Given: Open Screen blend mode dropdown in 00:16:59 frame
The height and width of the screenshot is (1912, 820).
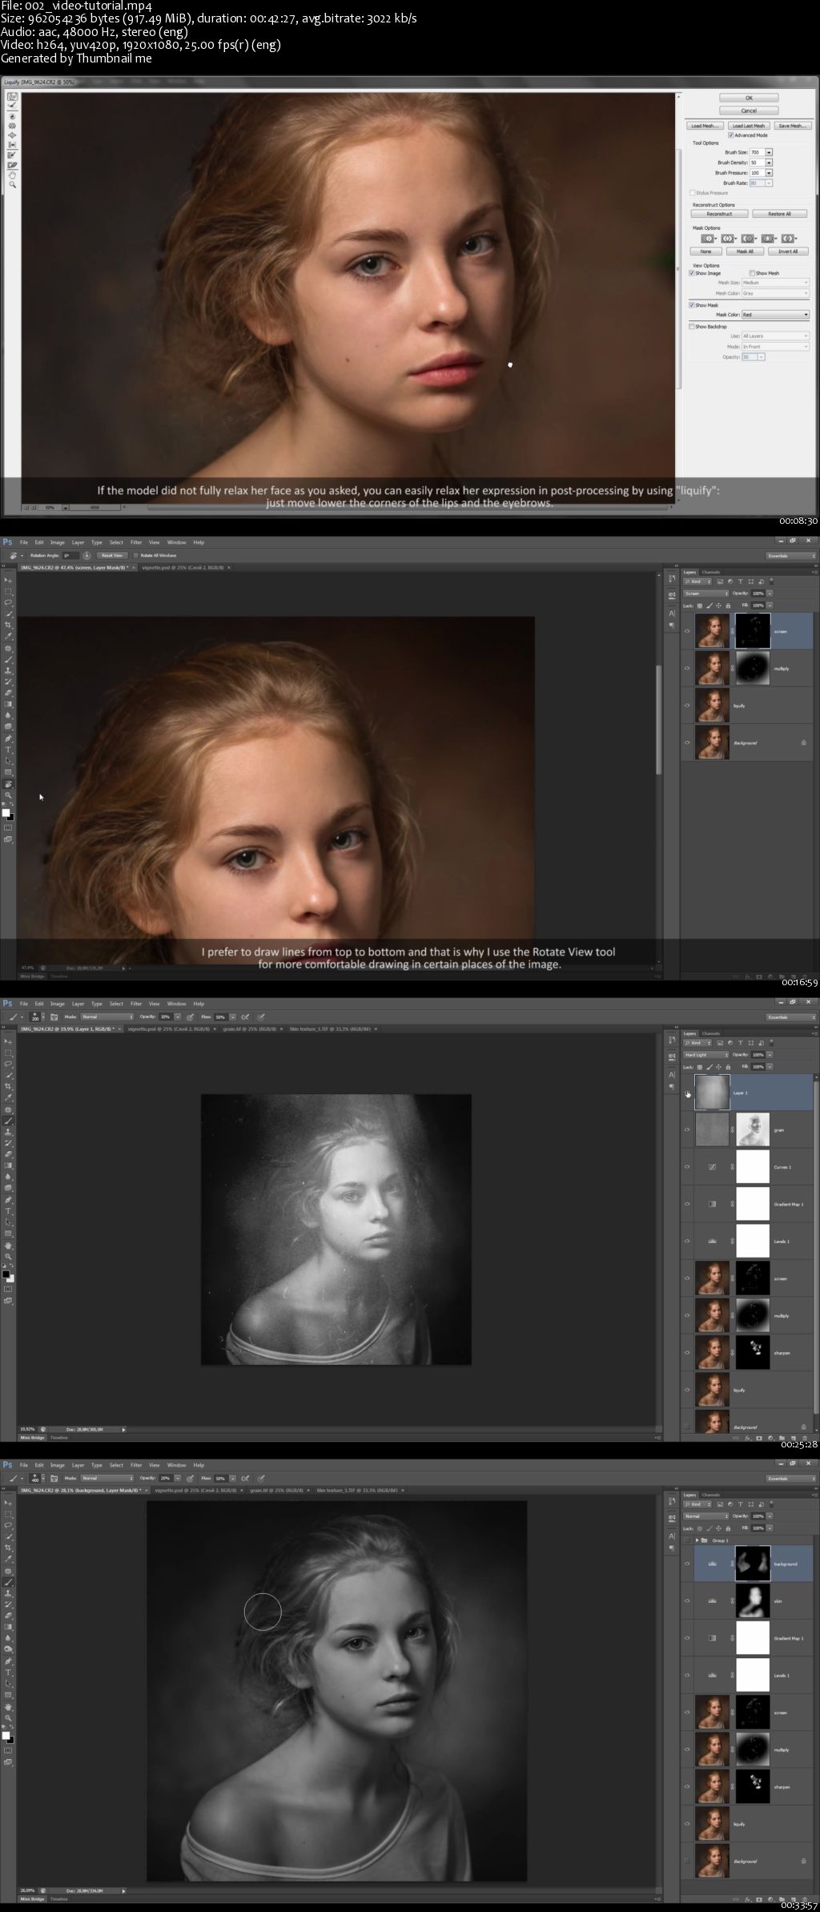Looking at the screenshot, I should [x=706, y=594].
